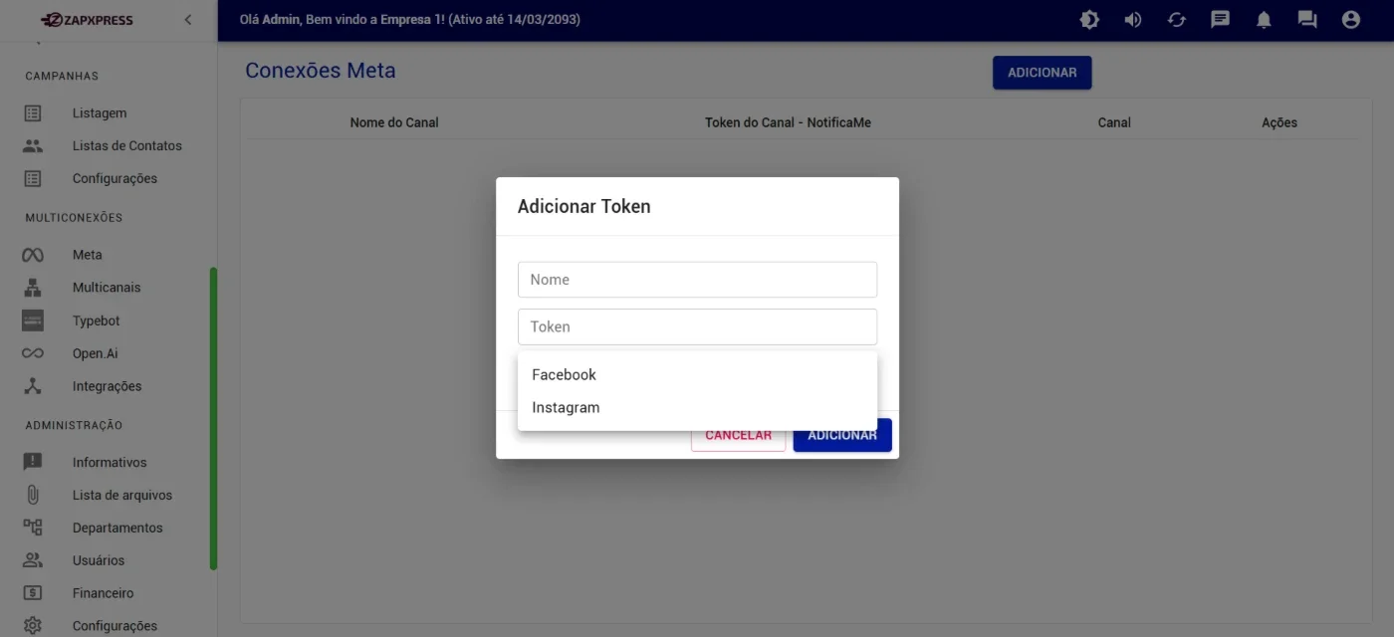This screenshot has height=637, width=1394.
Task: Open Financeiro menu item
Action: pos(104,593)
